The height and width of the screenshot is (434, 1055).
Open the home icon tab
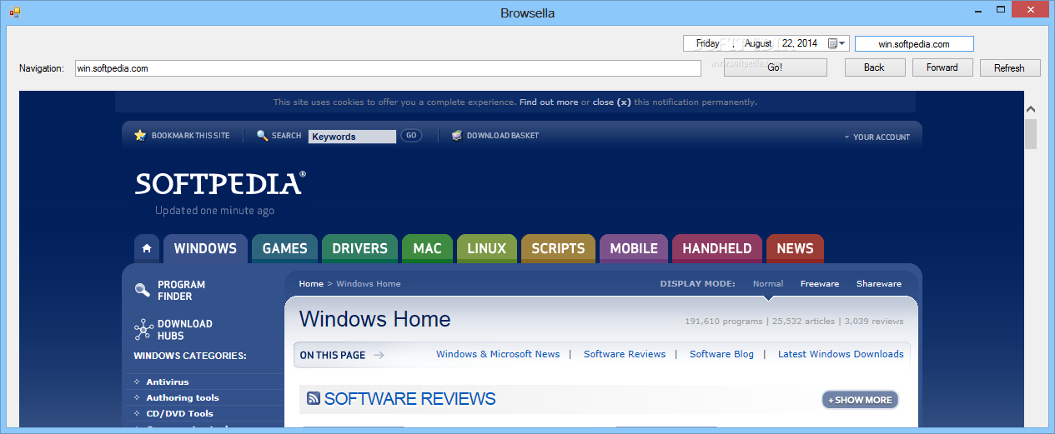click(147, 248)
